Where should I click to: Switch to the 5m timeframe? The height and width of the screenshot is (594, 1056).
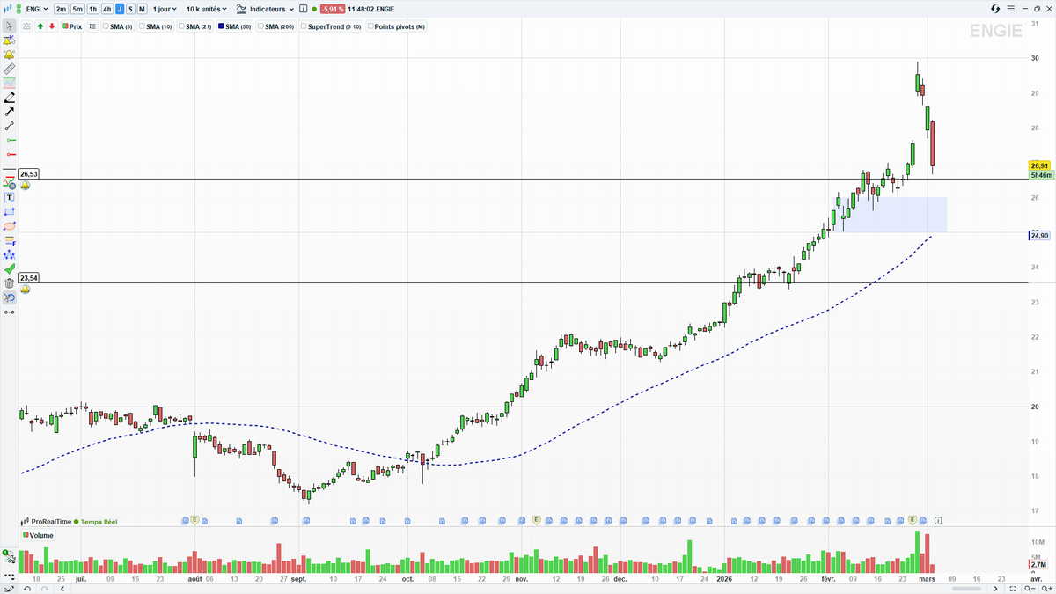tap(77, 9)
